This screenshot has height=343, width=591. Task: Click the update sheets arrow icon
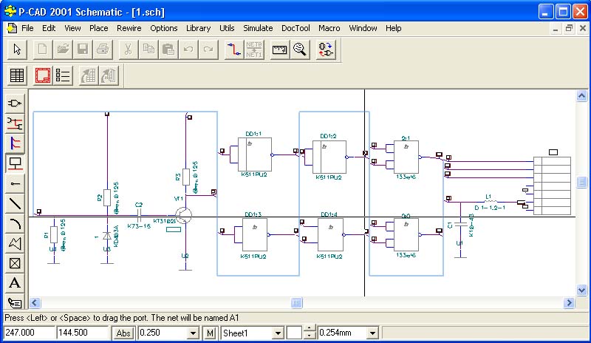coord(109,75)
